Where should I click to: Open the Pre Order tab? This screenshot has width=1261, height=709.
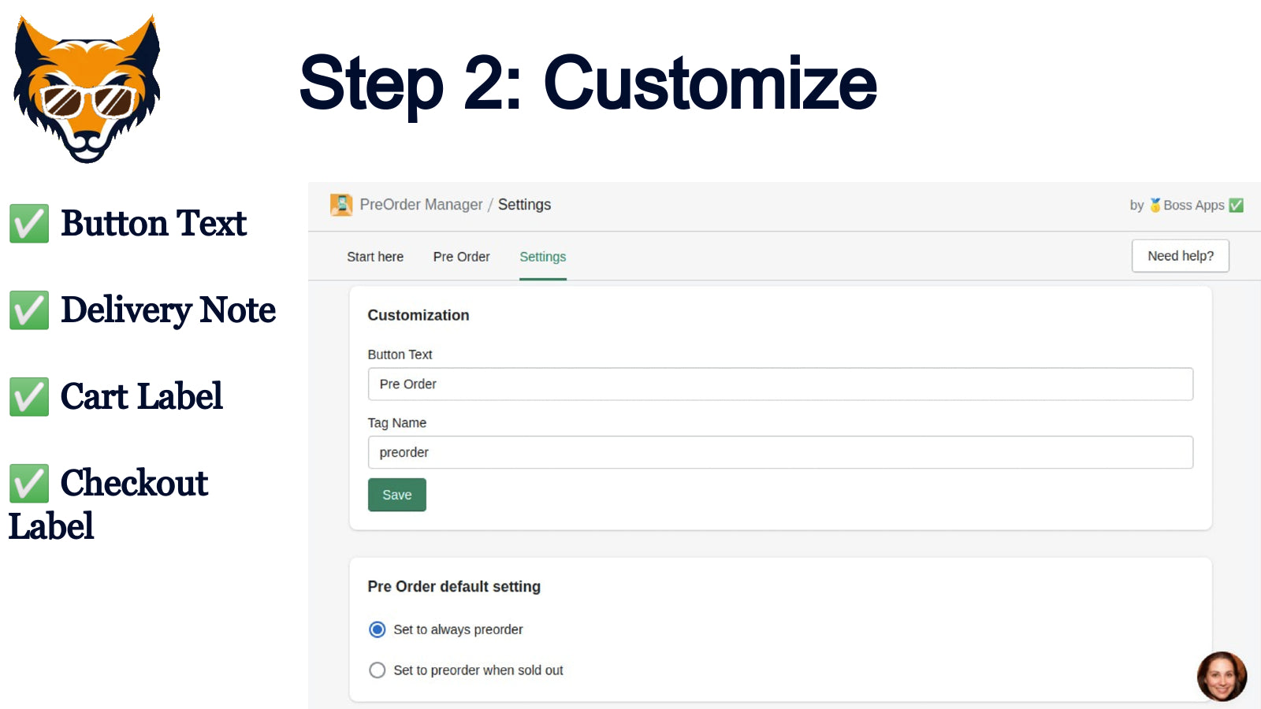pos(461,257)
